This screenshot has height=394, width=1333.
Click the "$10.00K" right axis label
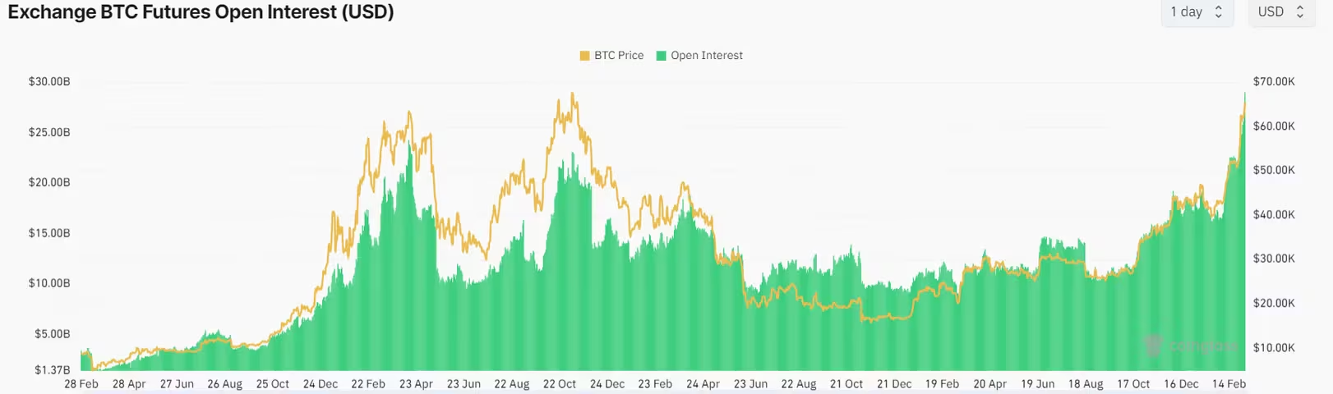1274,348
